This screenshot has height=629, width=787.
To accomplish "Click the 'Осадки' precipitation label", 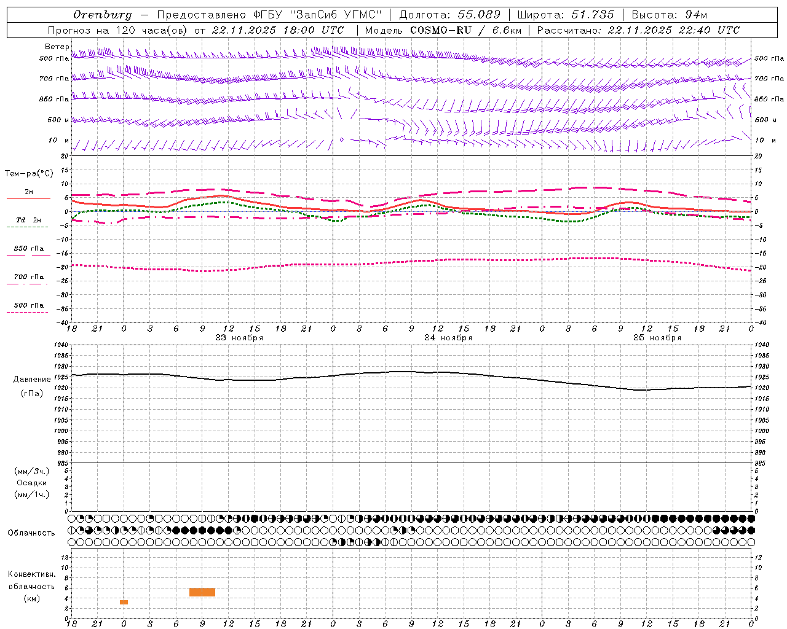I will point(32,483).
